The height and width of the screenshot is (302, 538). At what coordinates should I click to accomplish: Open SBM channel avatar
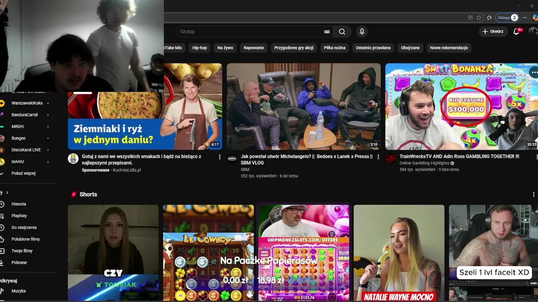pyautogui.click(x=232, y=159)
